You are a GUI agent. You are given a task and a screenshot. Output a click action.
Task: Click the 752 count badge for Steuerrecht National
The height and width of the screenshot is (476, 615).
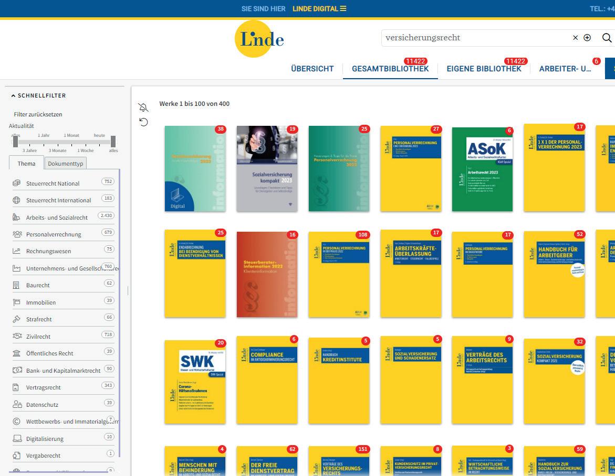click(x=108, y=181)
